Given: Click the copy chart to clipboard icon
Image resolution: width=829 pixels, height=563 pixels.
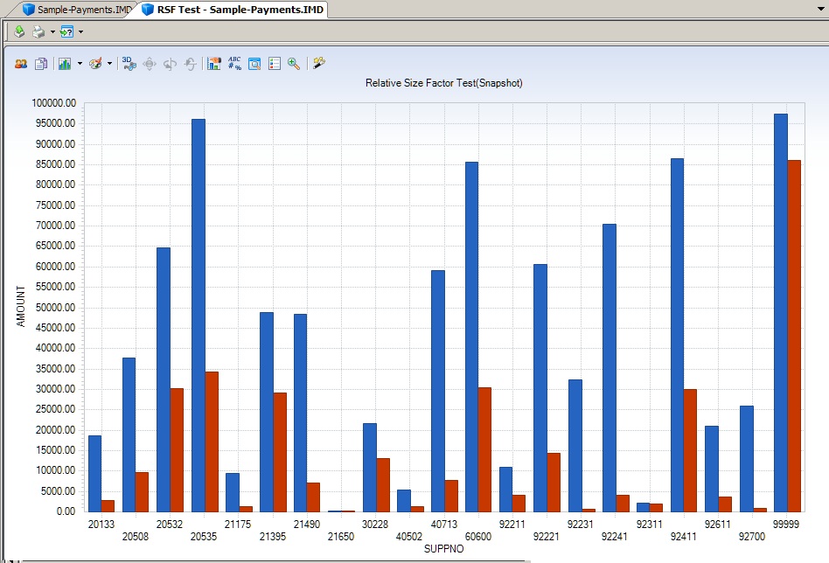Looking at the screenshot, I should coord(40,64).
